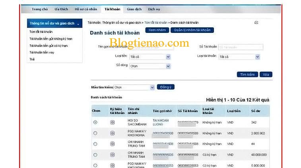
Task: Open Tài khoản tiền gửi không kỳ hạn
Action: pyautogui.click(x=51, y=39)
